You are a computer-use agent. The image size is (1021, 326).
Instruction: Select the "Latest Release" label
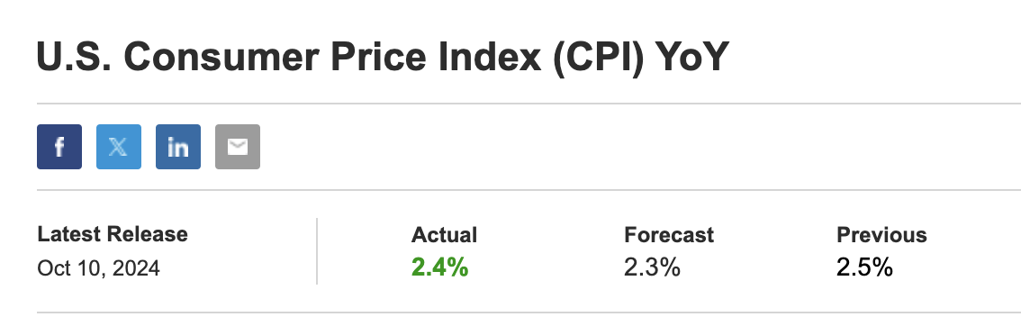(113, 234)
